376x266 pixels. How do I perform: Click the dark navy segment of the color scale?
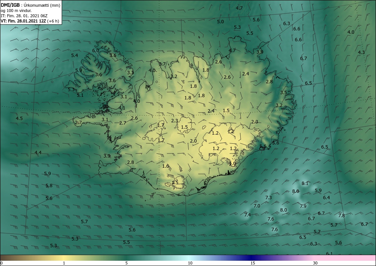(x=252, y=258)
